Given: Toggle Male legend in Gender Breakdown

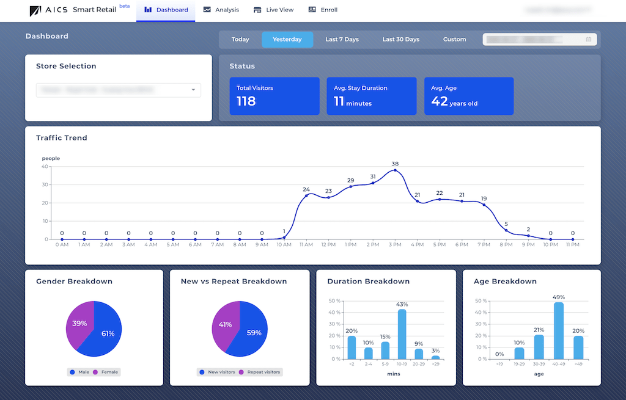Looking at the screenshot, I should click(81, 372).
